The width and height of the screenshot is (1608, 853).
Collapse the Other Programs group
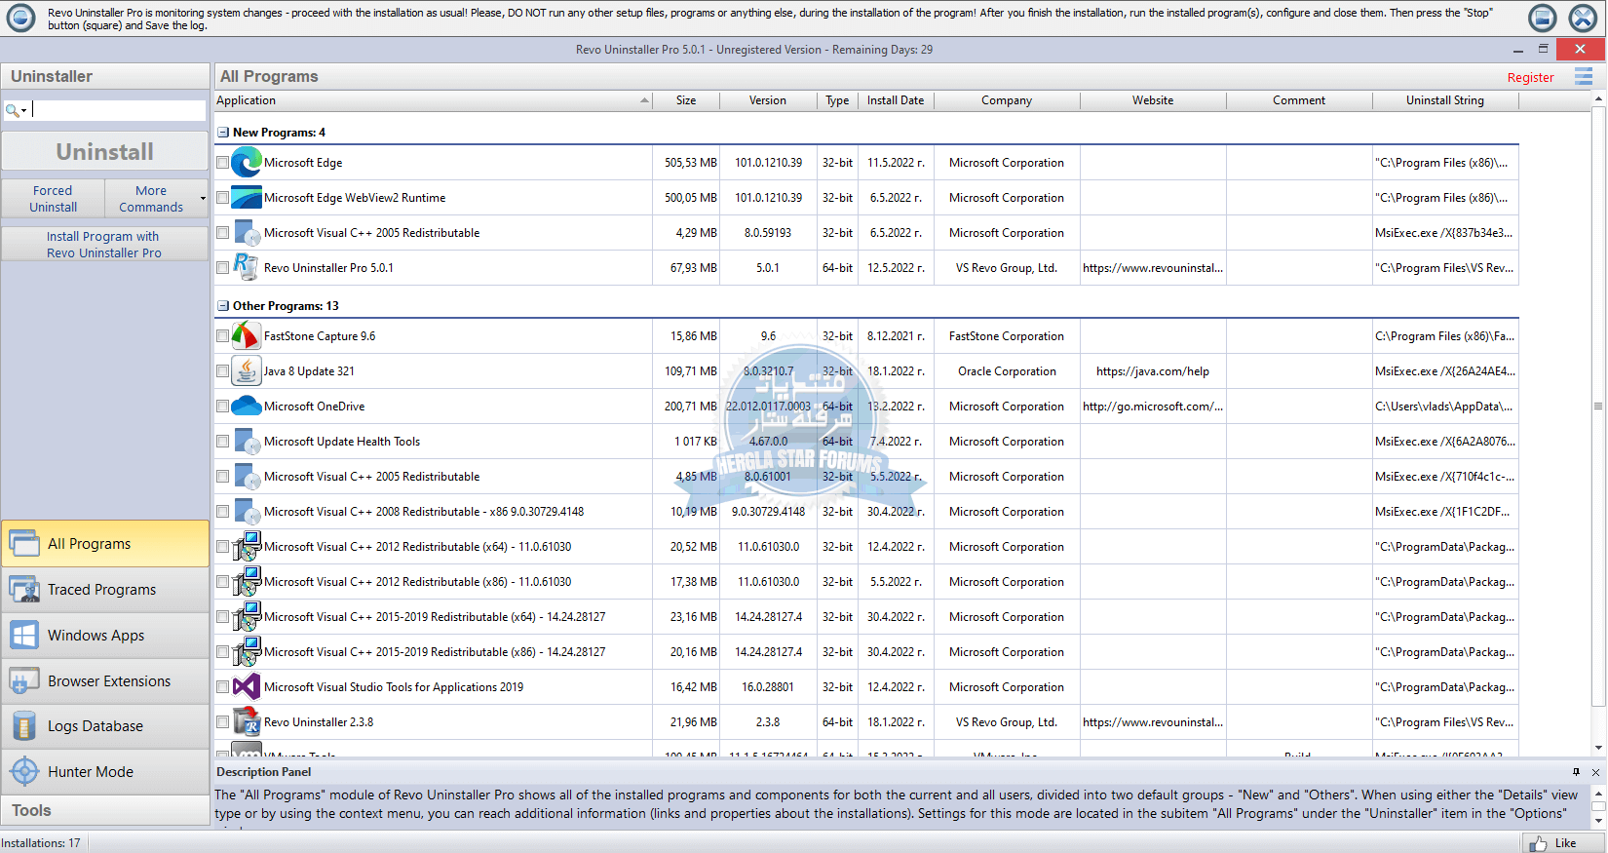coord(223,306)
